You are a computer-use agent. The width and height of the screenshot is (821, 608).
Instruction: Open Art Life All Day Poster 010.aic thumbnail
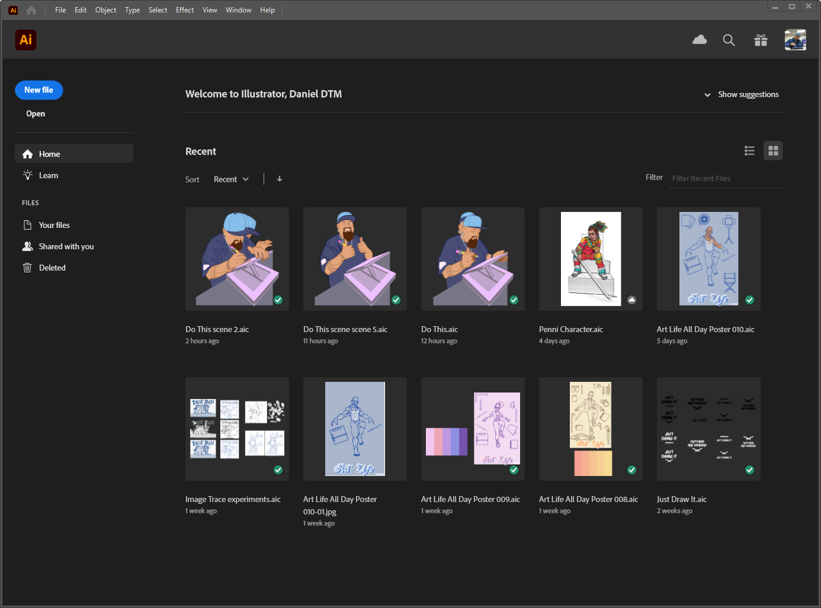tap(708, 259)
